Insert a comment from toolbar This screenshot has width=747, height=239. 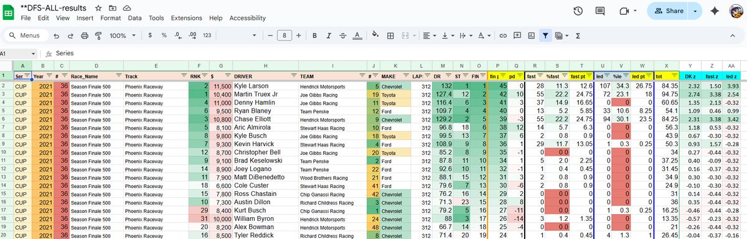pyautogui.click(x=517, y=35)
